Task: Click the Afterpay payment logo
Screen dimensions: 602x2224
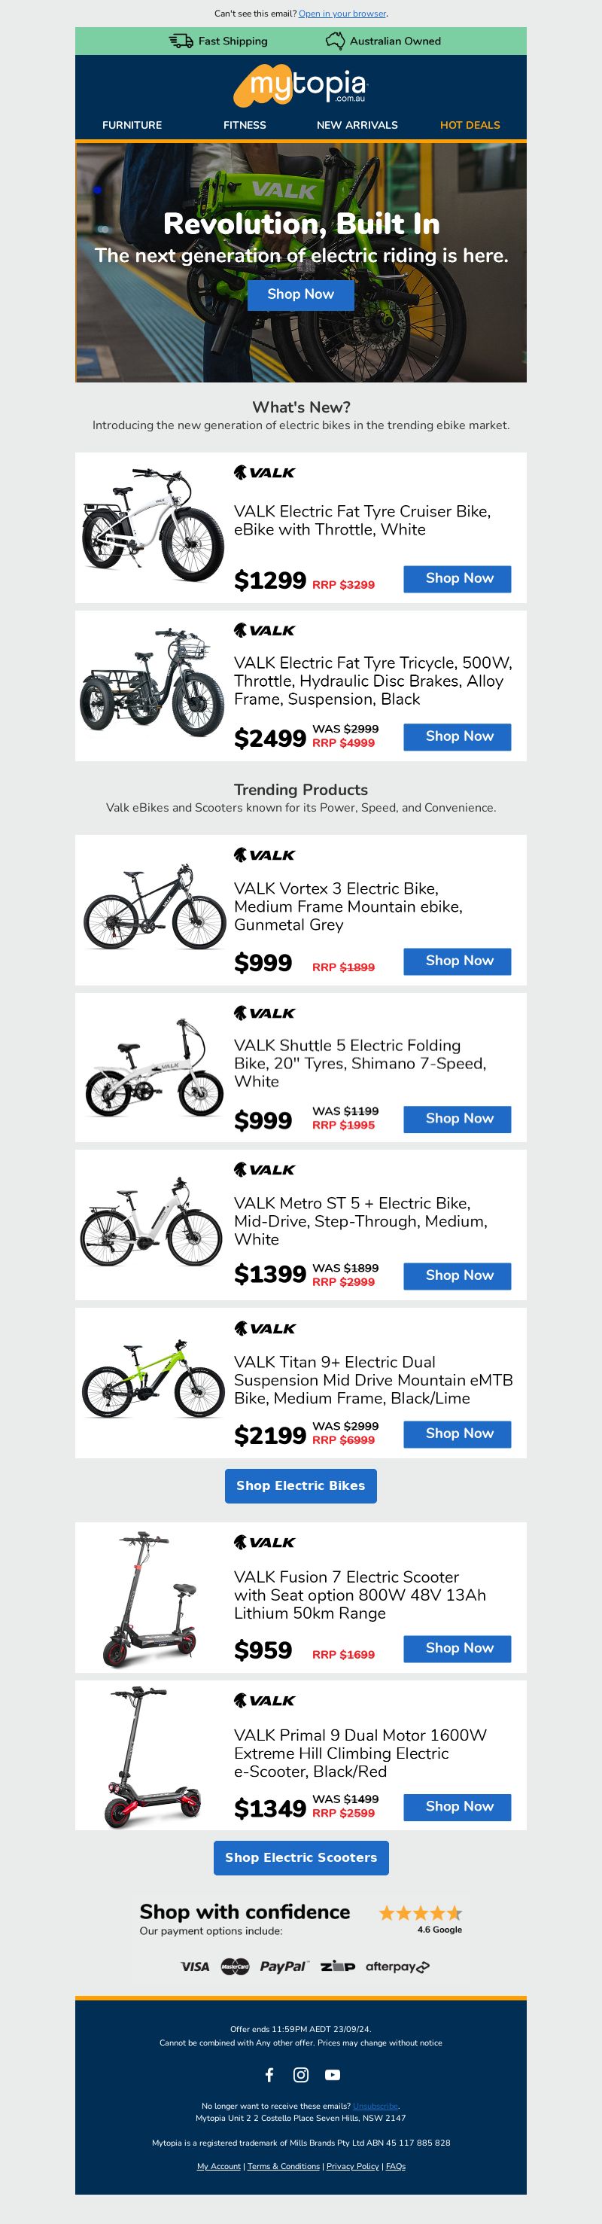Action: [x=397, y=1966]
